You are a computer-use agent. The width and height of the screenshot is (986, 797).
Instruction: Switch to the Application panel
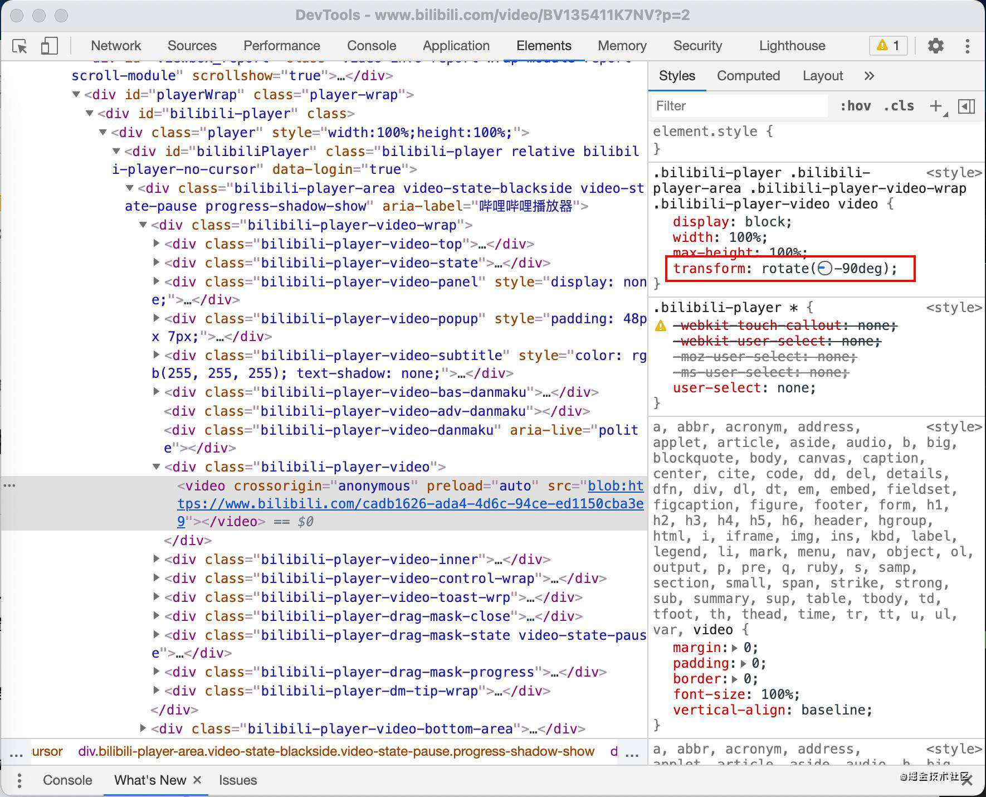click(x=456, y=46)
